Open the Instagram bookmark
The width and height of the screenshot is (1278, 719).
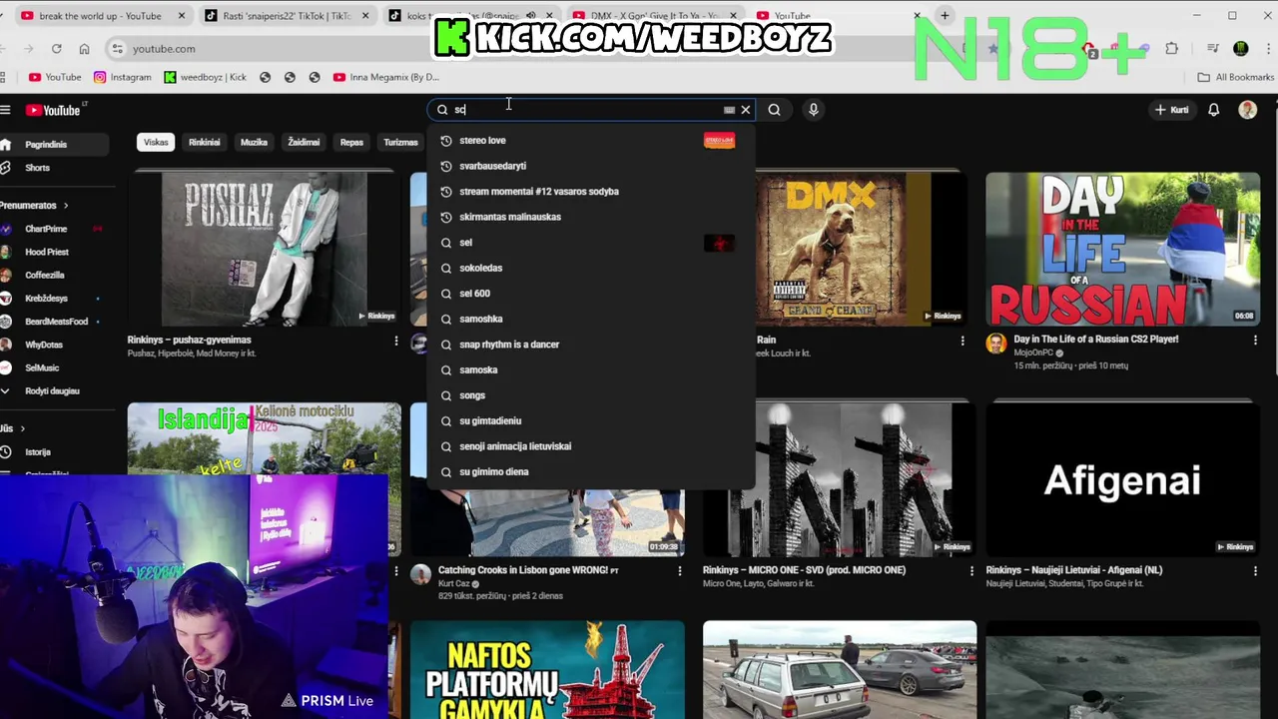pyautogui.click(x=123, y=77)
